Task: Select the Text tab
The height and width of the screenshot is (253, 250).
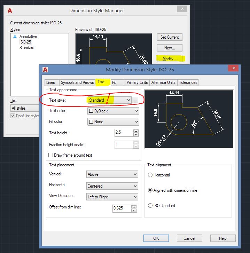Action: point(103,82)
